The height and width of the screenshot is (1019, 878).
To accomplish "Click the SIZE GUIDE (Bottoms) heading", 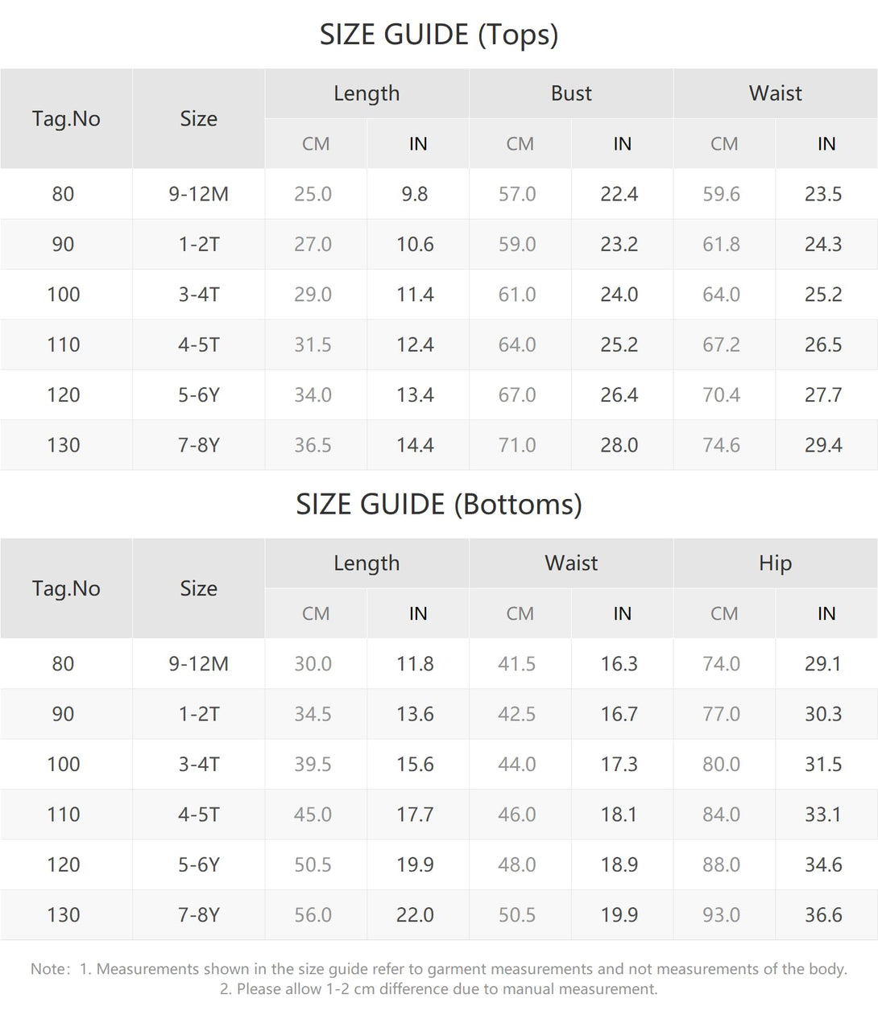I will (x=439, y=505).
